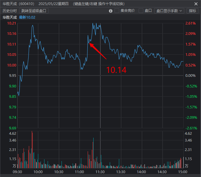The height and width of the screenshot is (177, 201).
Task: Click the 14:00 time axis label
Action: click(x=142, y=172)
